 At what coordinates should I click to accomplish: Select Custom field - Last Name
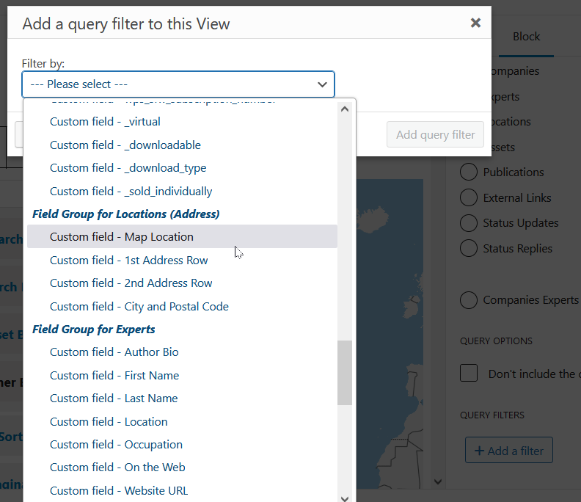click(x=182, y=399)
